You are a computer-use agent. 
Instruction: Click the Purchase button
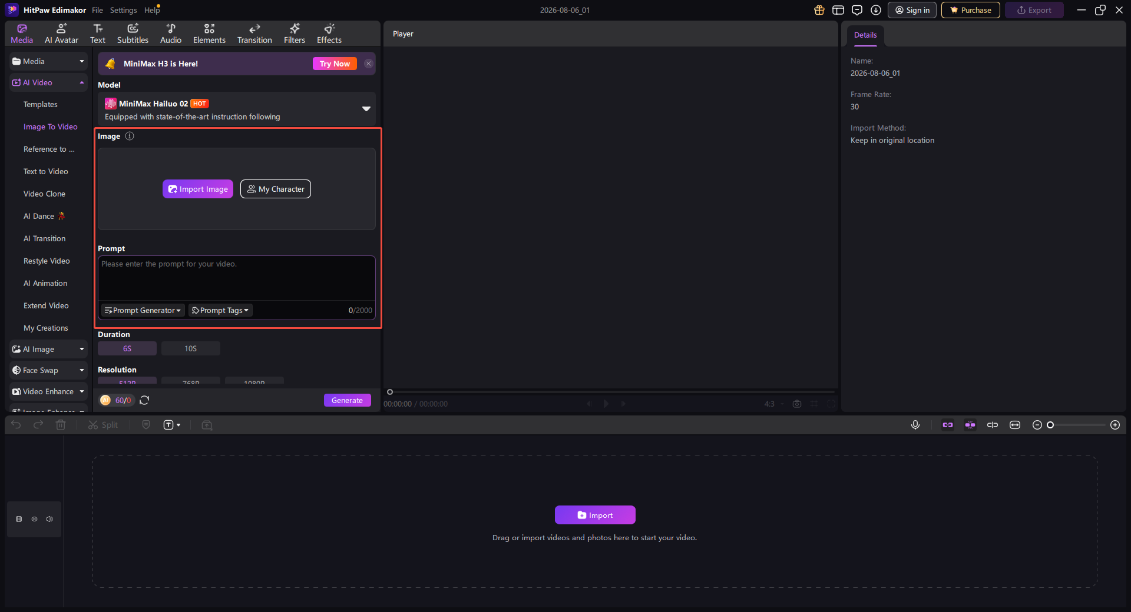tap(971, 10)
